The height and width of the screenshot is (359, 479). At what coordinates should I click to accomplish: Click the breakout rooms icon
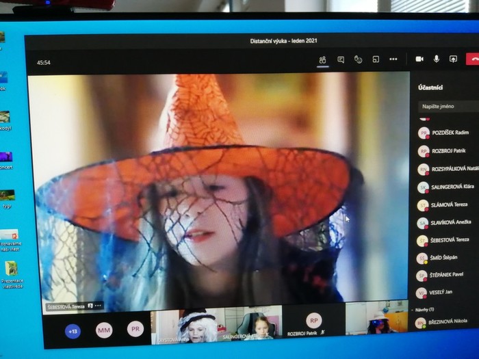[376, 59]
